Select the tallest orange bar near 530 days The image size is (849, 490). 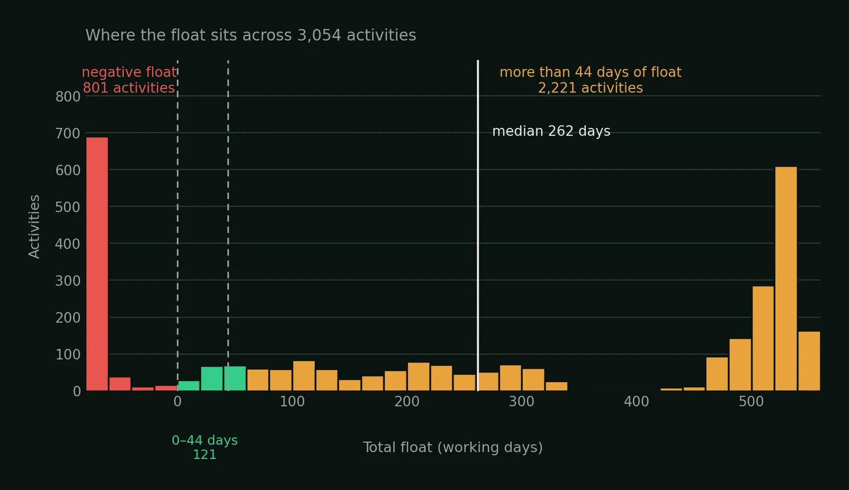(x=786, y=279)
